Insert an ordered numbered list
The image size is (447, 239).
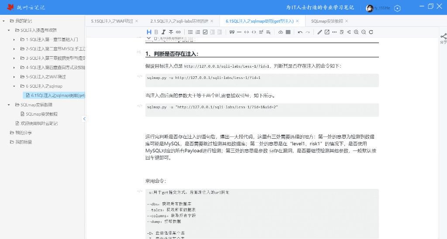pos(198,32)
